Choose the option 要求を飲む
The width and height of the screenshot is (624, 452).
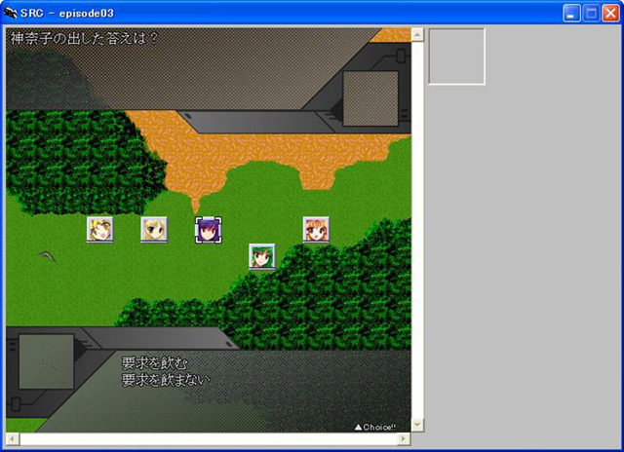click(x=154, y=363)
